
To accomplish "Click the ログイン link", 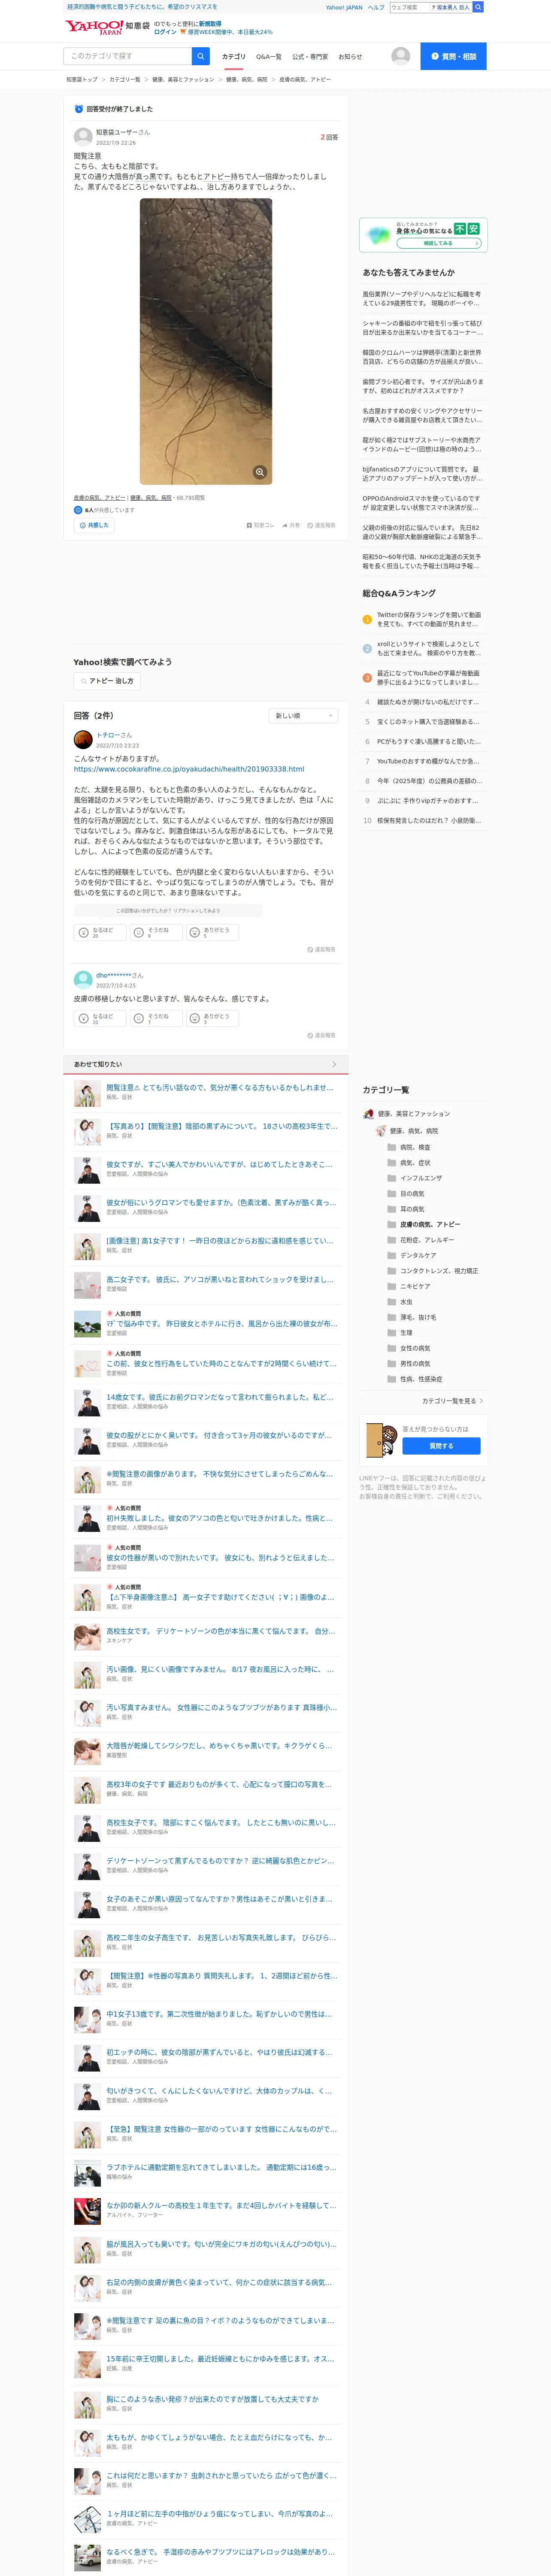I will click(x=165, y=32).
